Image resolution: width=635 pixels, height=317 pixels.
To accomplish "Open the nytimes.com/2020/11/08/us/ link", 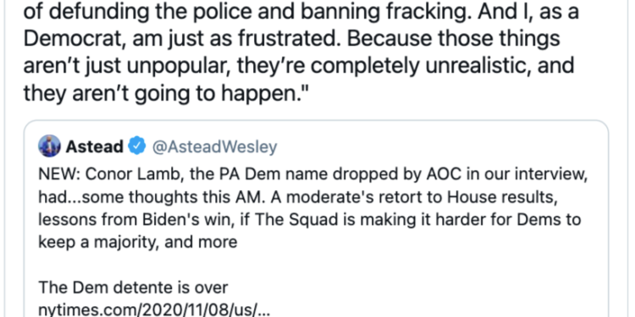I will [x=153, y=310].
